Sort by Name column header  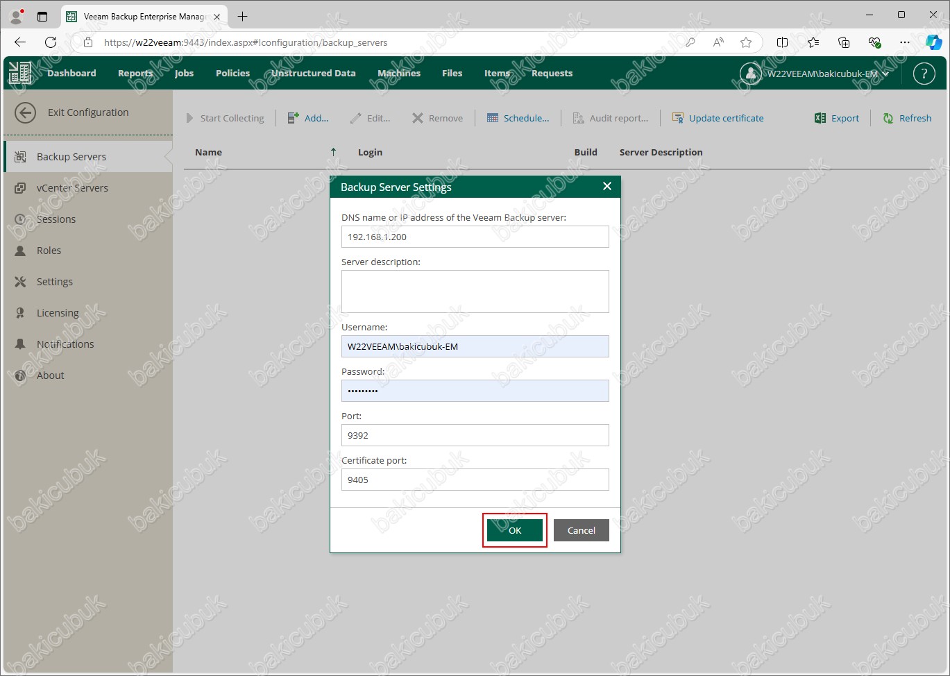tap(208, 152)
